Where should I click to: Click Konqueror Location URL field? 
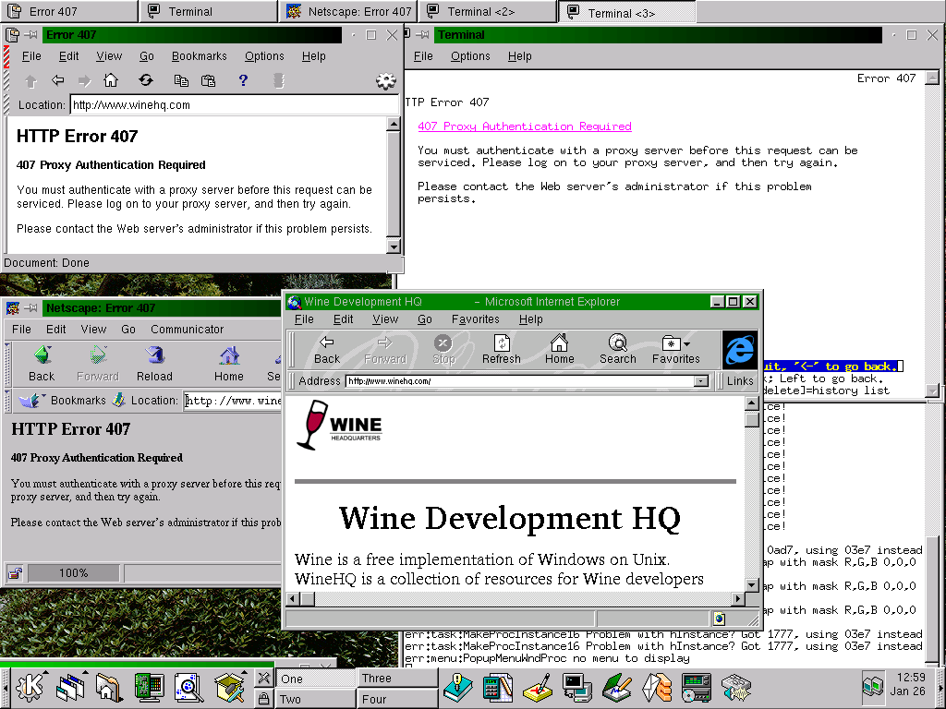pos(234,105)
